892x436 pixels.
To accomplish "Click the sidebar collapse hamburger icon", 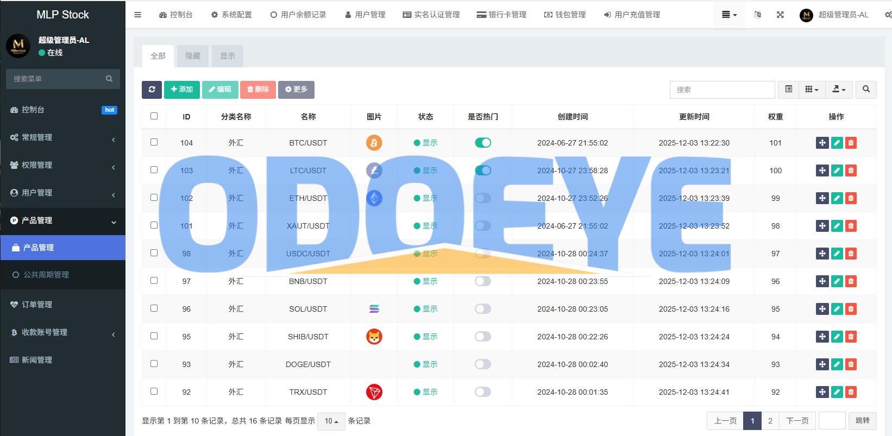I will (138, 15).
